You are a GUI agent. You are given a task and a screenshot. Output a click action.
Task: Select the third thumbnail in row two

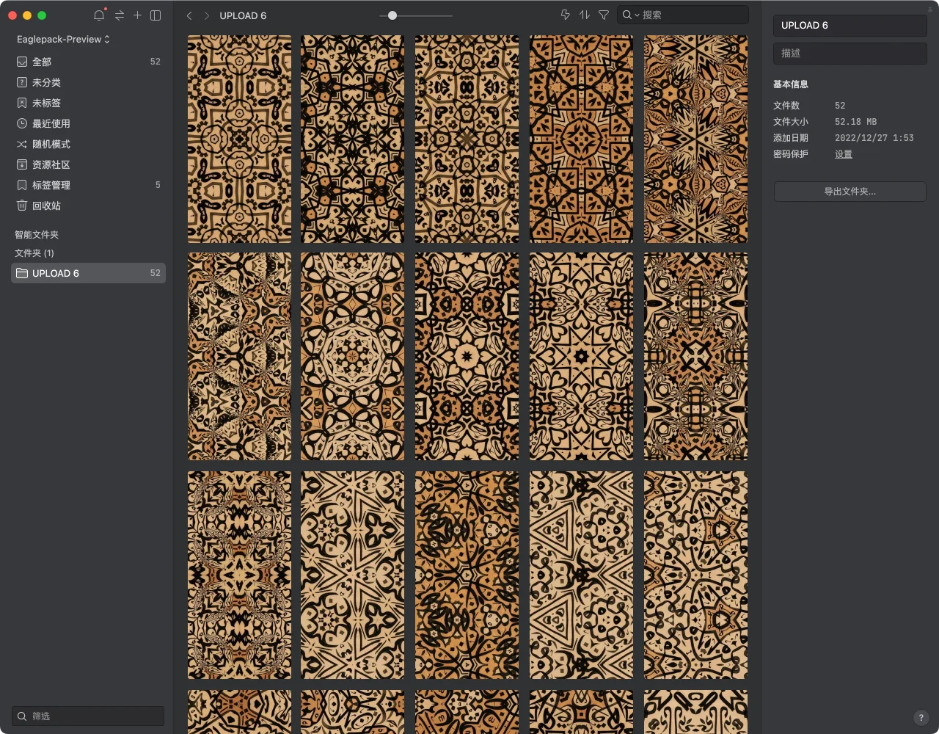click(467, 357)
